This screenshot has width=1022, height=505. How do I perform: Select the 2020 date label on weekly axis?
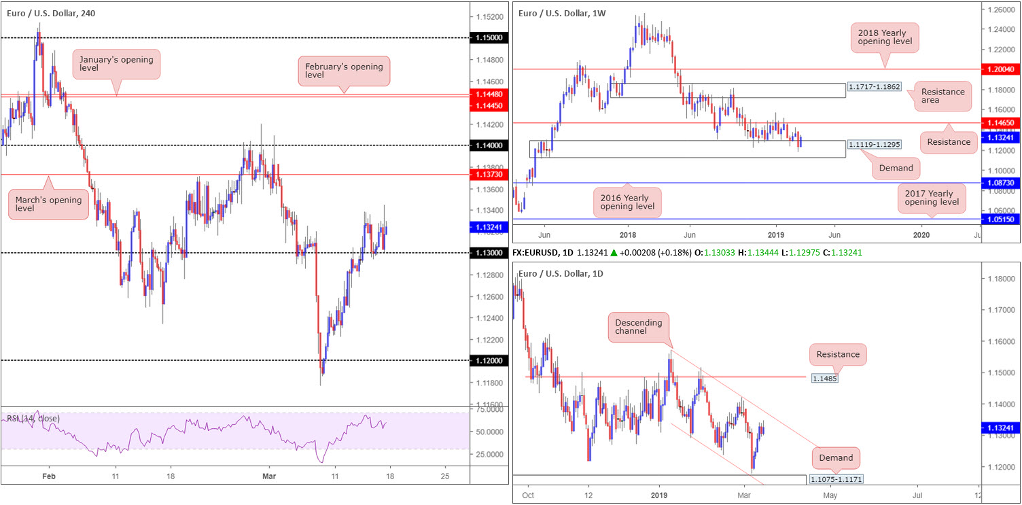(x=921, y=235)
